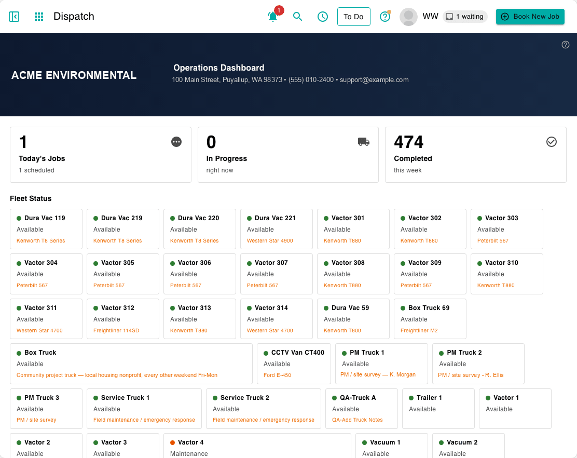This screenshot has width=577, height=458.
Task: Select the Vactor 310 fleet card
Action: coord(507,274)
